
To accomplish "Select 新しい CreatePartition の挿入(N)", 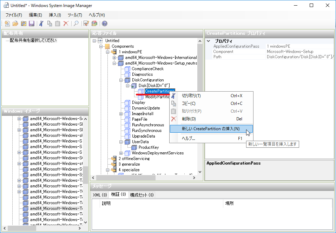I will click(x=211, y=129).
